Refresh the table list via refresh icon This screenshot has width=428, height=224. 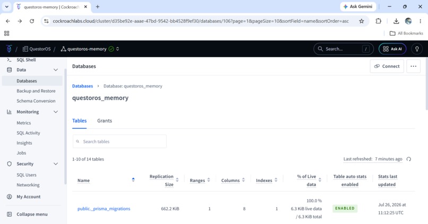409,159
